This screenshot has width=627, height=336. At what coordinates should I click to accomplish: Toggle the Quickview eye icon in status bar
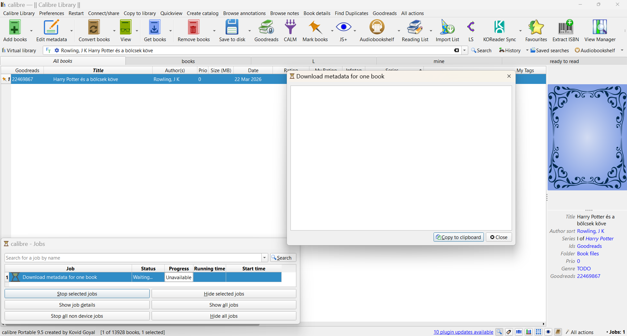[548, 332]
